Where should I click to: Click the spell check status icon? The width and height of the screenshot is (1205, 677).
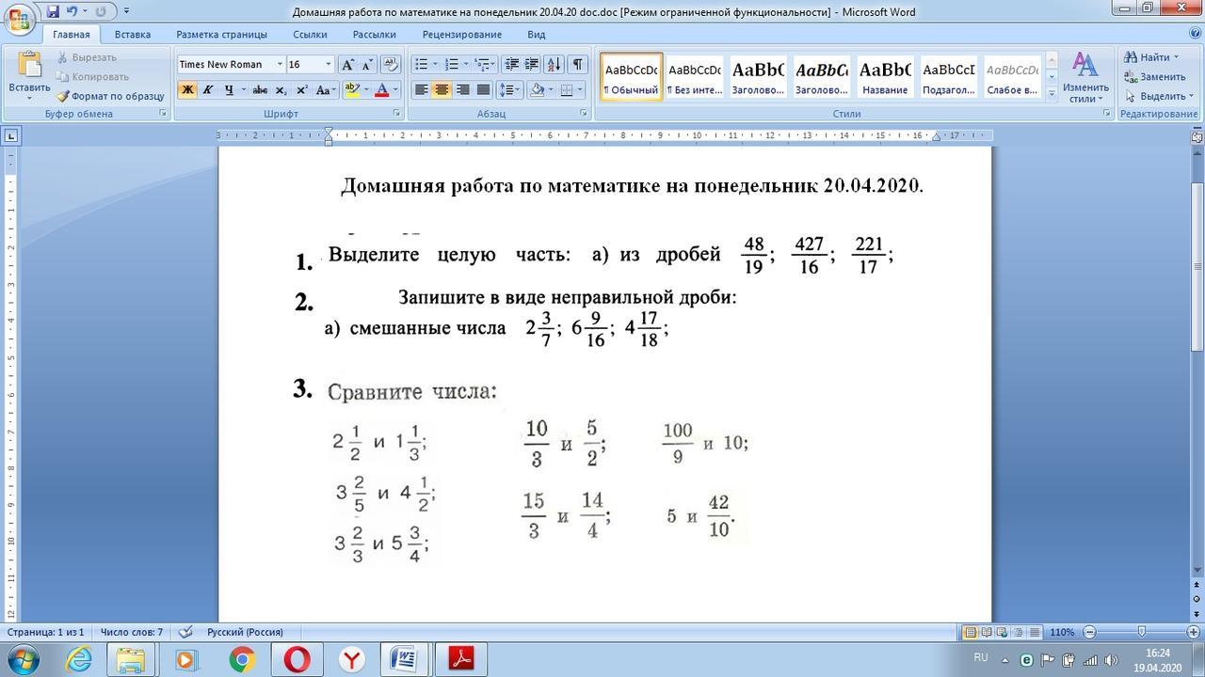pyautogui.click(x=185, y=632)
